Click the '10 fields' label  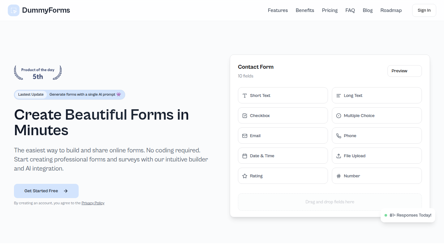point(246,76)
